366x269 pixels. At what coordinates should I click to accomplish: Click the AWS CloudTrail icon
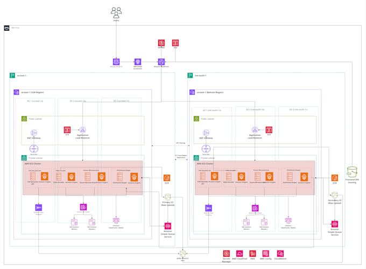point(240,253)
